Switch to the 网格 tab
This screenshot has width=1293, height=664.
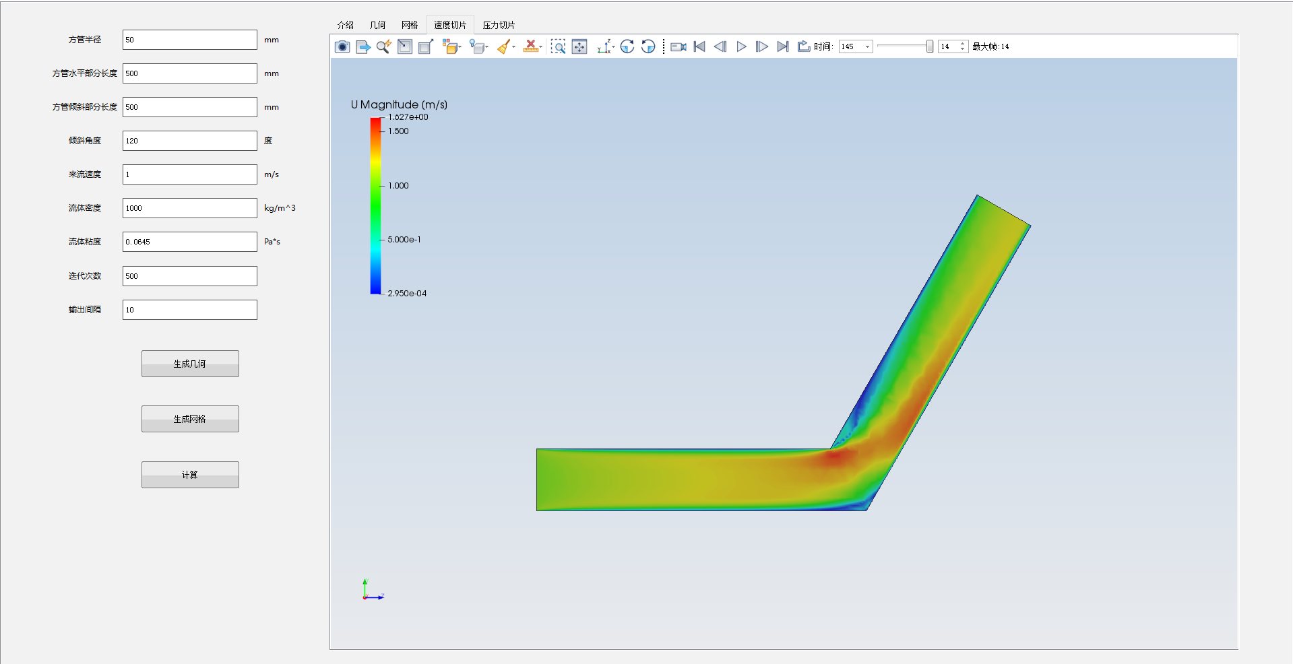point(410,25)
